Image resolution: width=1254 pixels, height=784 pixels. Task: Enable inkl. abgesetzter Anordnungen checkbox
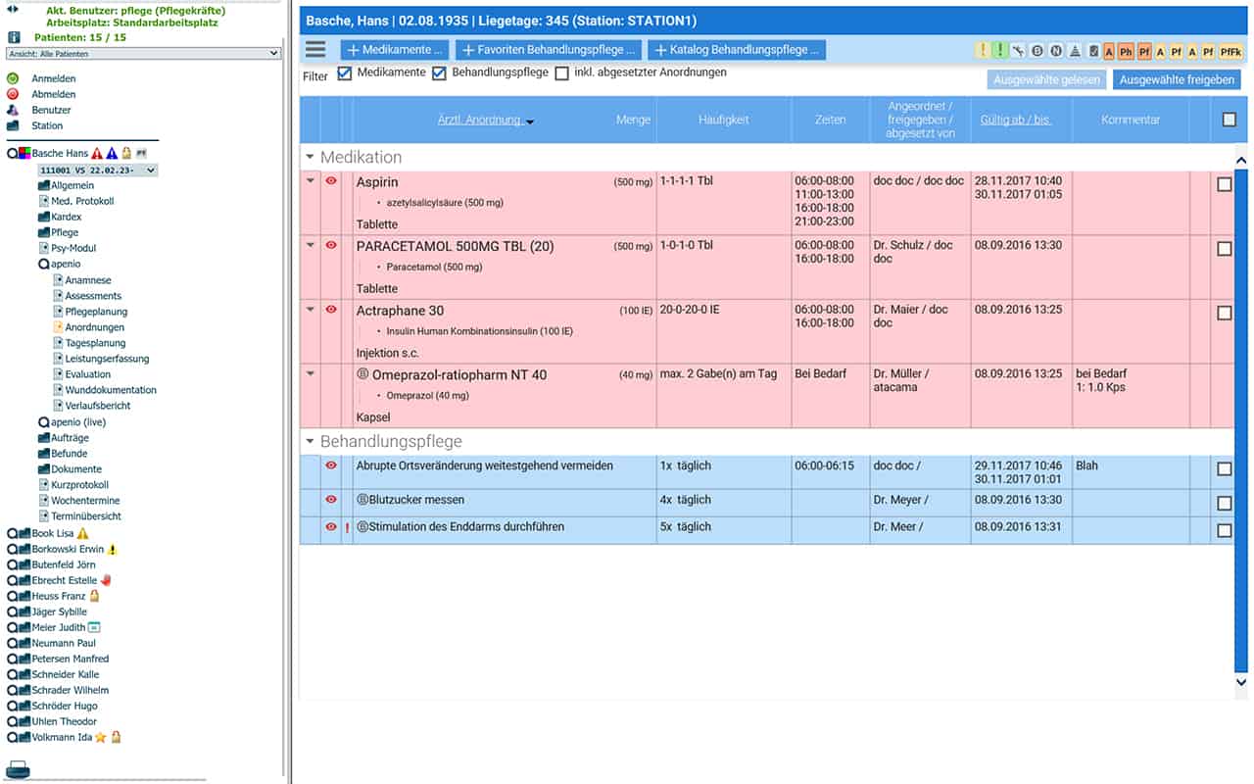tap(561, 73)
